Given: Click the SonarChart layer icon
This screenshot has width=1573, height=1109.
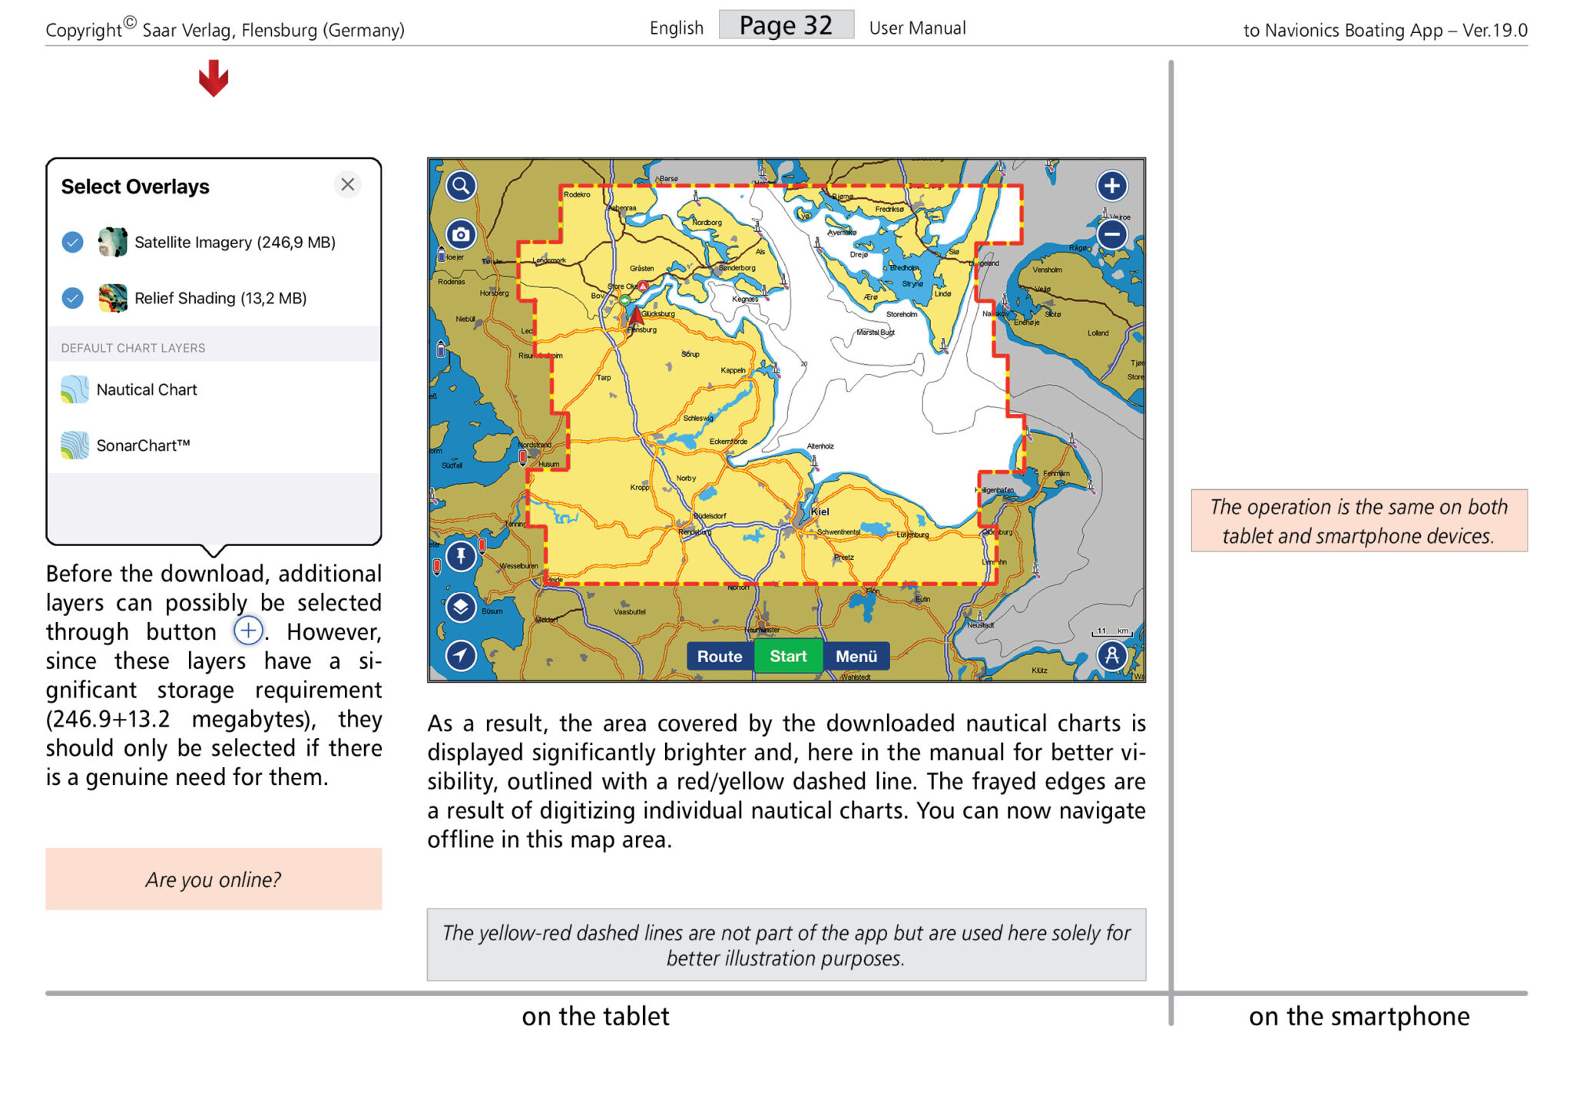Looking at the screenshot, I should pos(74,445).
